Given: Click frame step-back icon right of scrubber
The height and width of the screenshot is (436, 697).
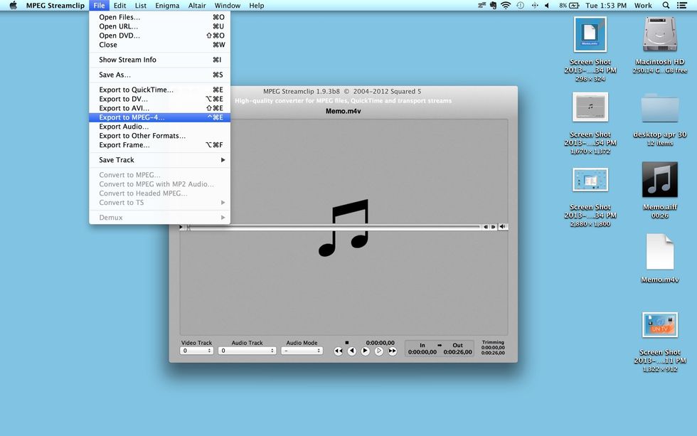Looking at the screenshot, I should (485, 227).
